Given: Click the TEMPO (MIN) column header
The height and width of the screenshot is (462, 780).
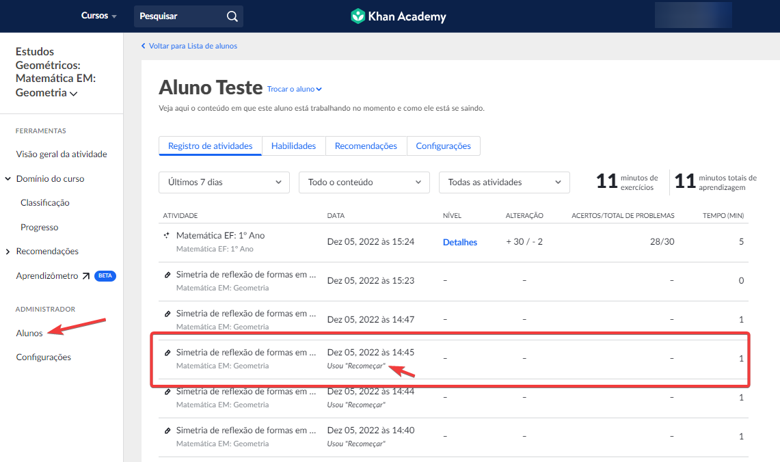Looking at the screenshot, I should tap(723, 216).
